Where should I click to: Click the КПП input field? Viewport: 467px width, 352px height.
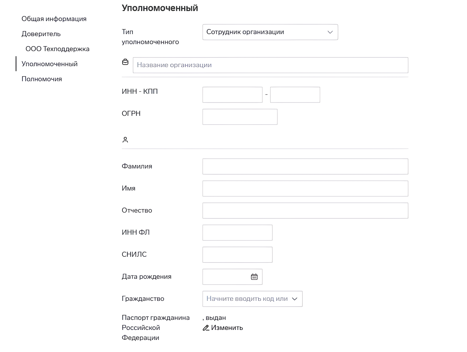pyautogui.click(x=295, y=95)
